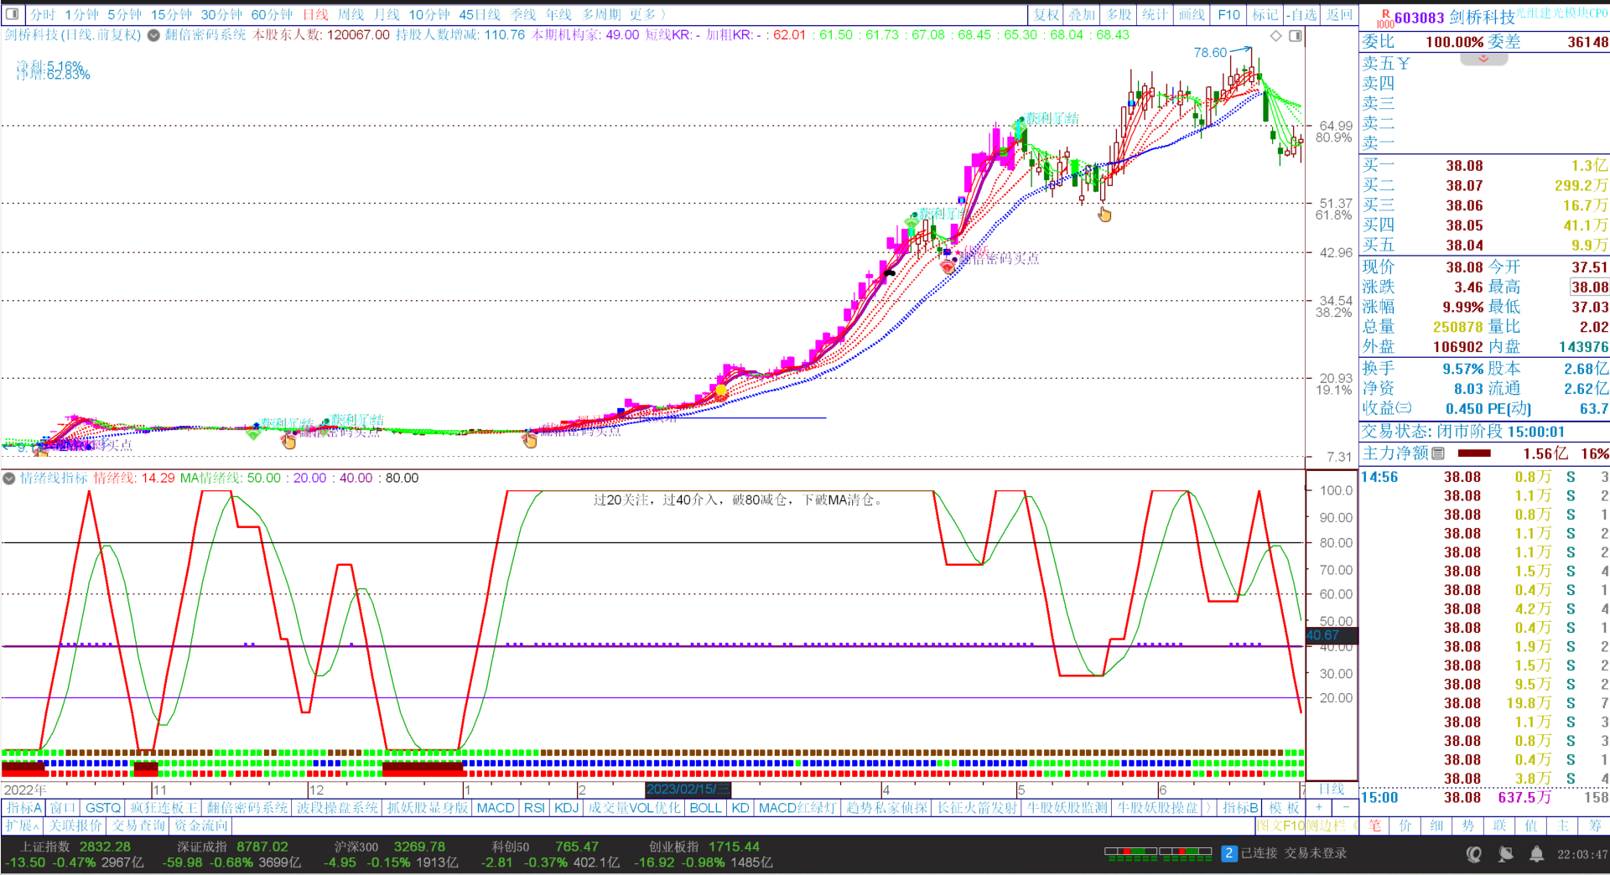The image size is (1610, 875).
Task: Open the 模板 template tab
Action: point(1284,808)
